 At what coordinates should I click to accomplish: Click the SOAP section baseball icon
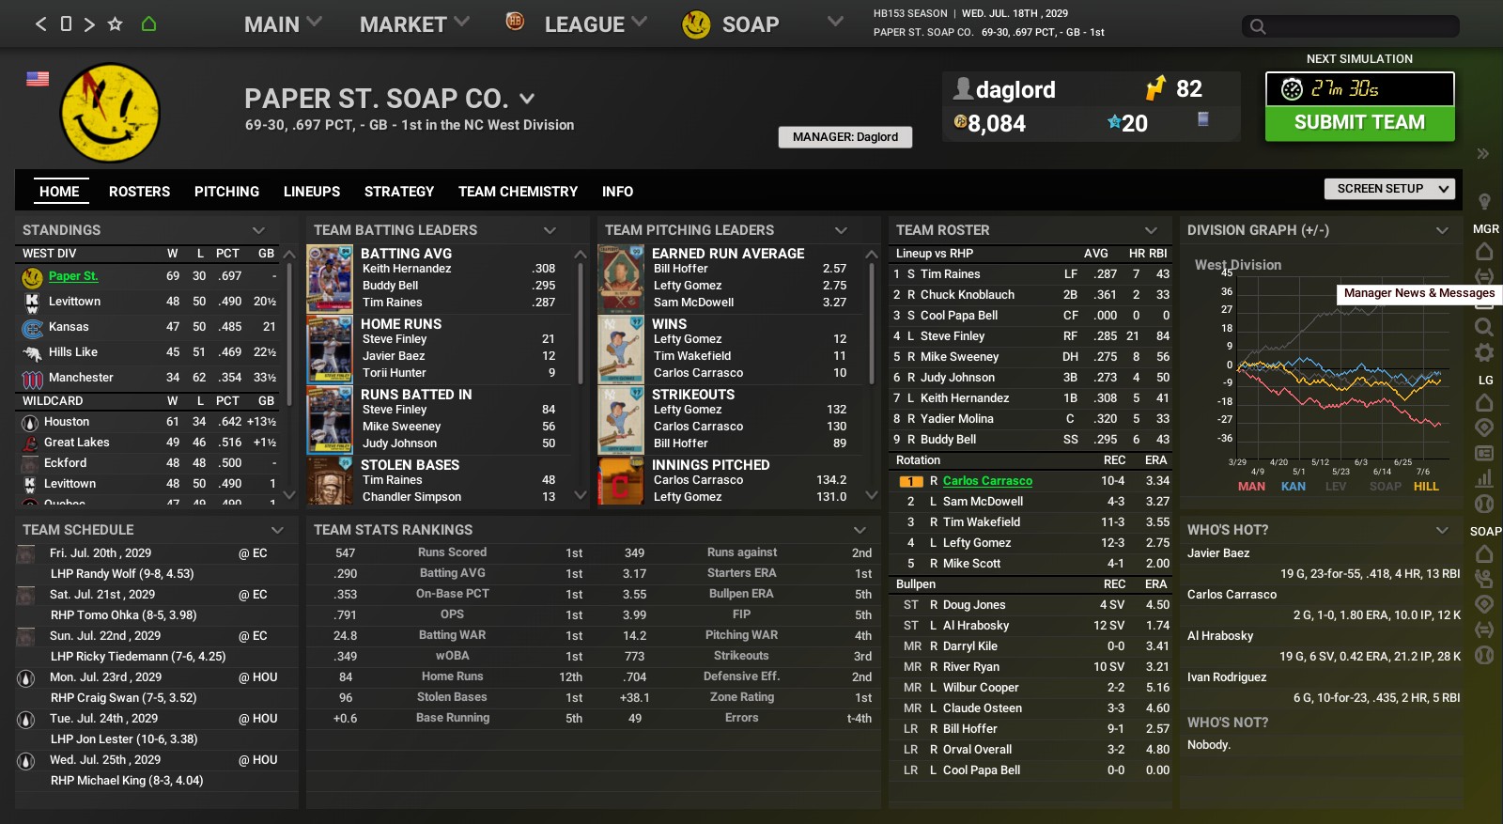pos(1484,654)
